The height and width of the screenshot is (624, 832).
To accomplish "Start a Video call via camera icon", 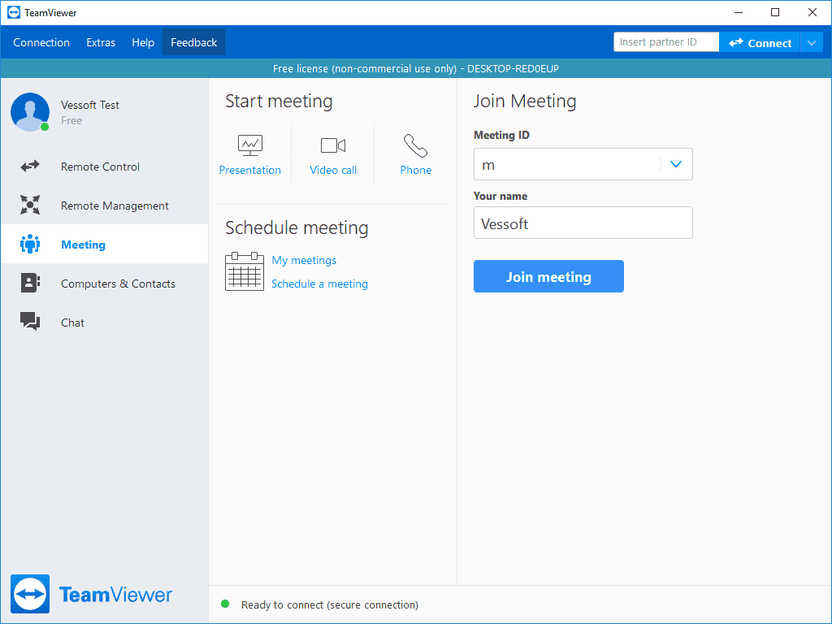I will pyautogui.click(x=333, y=145).
